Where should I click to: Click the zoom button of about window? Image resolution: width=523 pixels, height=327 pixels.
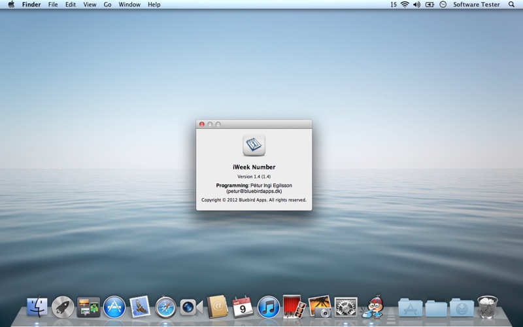[x=218, y=124]
